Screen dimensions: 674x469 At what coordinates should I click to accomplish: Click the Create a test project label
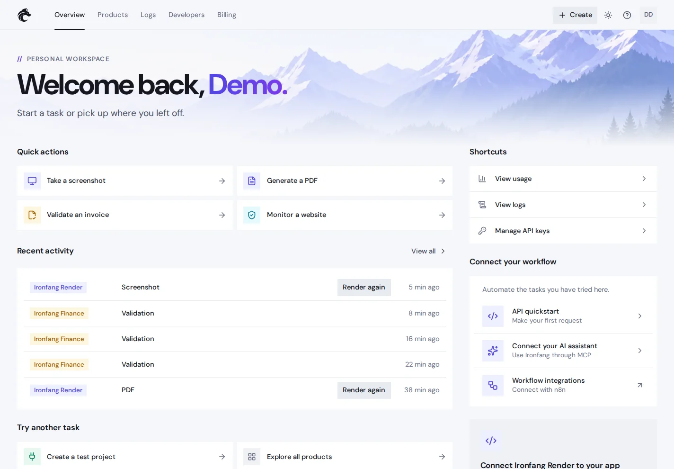point(81,457)
